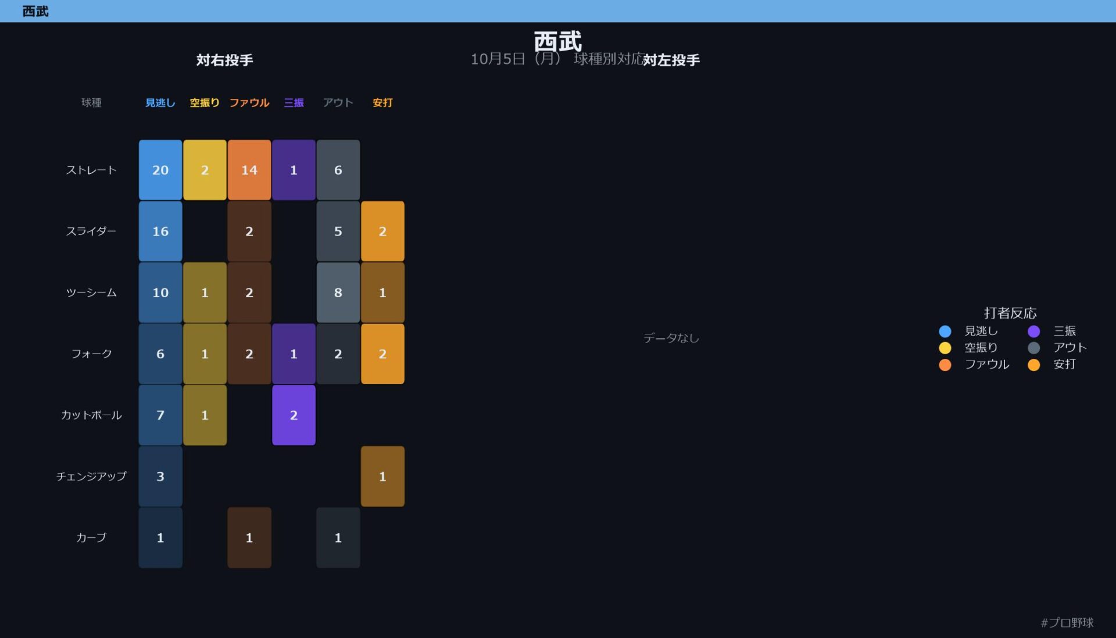The image size is (1116, 638).
Task: Select the ファウル column header
Action: pyautogui.click(x=249, y=103)
